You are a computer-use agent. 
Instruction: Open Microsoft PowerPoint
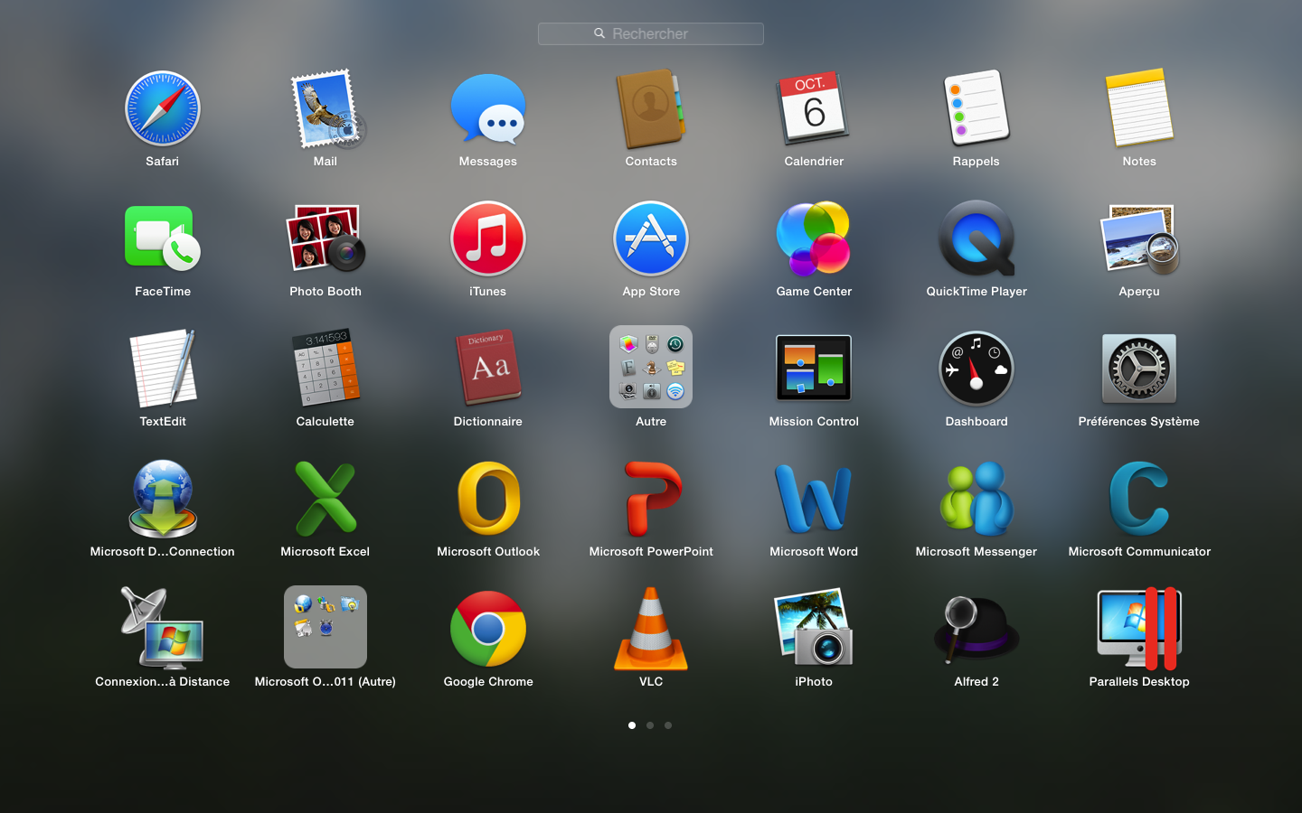(x=653, y=500)
